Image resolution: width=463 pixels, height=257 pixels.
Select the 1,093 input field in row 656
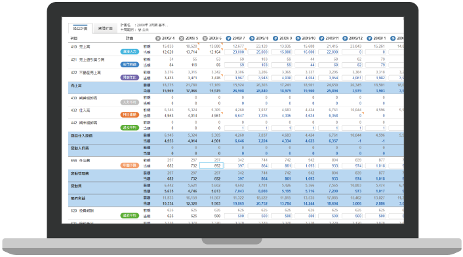click(305, 165)
